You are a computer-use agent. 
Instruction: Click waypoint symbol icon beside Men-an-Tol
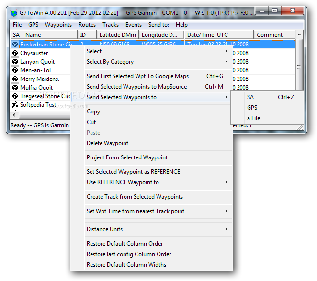click(x=15, y=70)
